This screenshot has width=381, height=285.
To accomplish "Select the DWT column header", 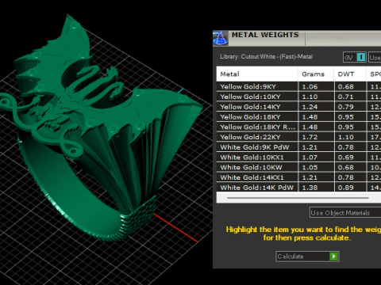I will [x=350, y=74].
